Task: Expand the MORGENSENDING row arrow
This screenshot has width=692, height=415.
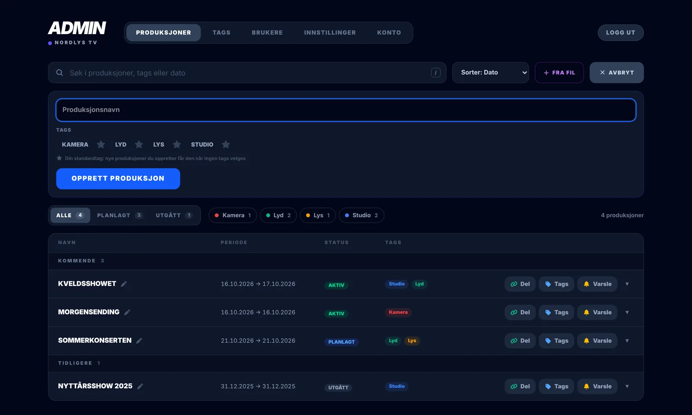Action: click(x=627, y=312)
